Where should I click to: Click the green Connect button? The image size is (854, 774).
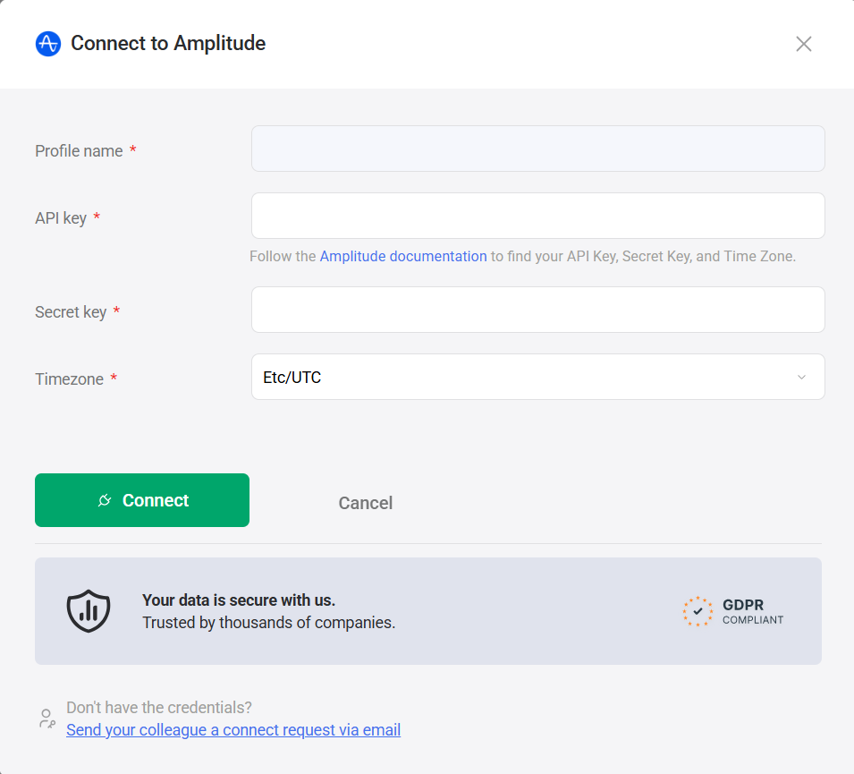pyautogui.click(x=142, y=500)
